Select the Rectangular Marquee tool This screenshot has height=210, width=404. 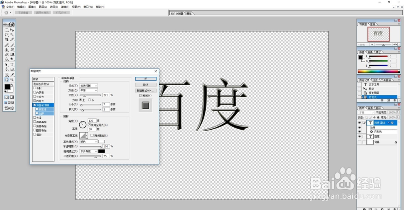[x=7, y=30]
